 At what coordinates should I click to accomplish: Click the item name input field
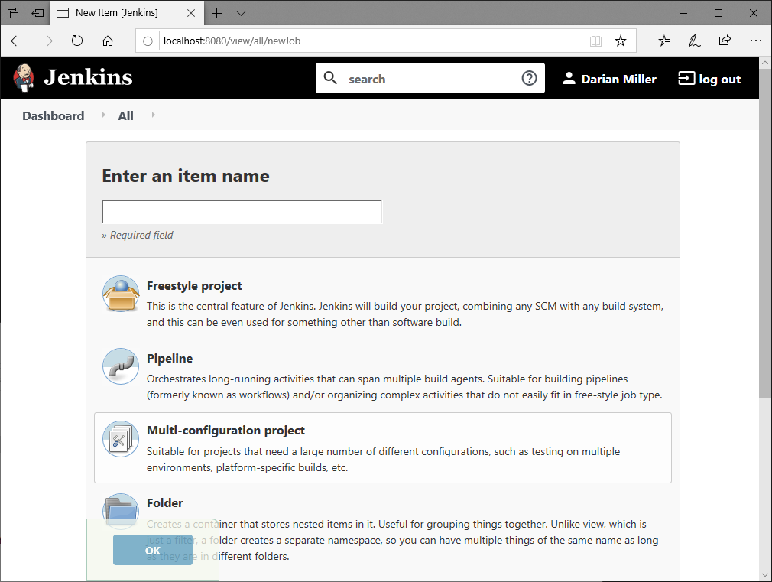coord(242,212)
